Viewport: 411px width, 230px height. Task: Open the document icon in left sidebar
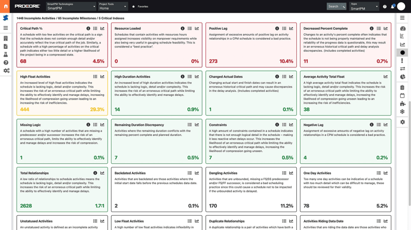pyautogui.click(x=5, y=46)
